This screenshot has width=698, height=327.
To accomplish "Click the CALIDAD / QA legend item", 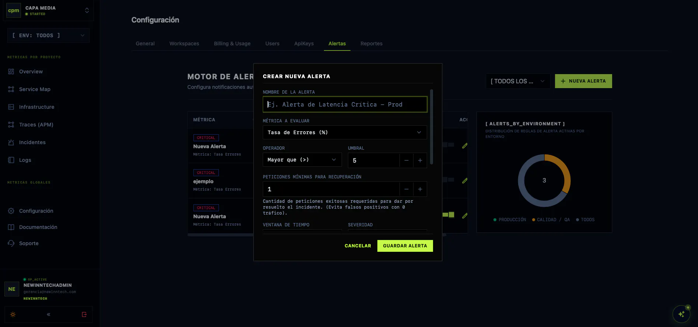I will [551, 220].
